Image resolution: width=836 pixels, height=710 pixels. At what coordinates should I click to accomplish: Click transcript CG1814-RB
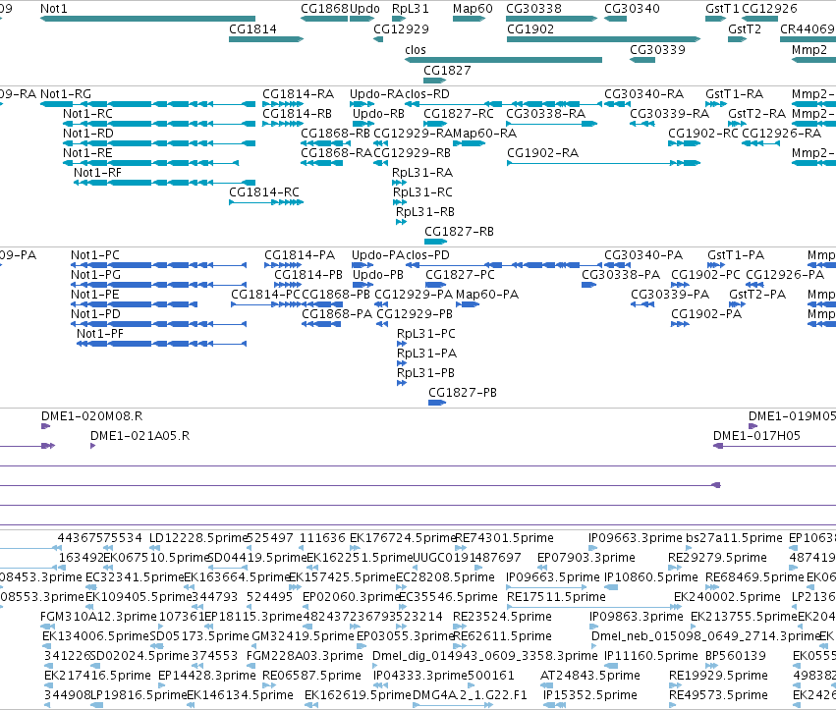[297, 114]
